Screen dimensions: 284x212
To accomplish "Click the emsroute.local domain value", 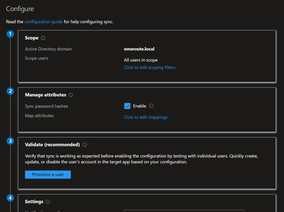I will (139, 49).
